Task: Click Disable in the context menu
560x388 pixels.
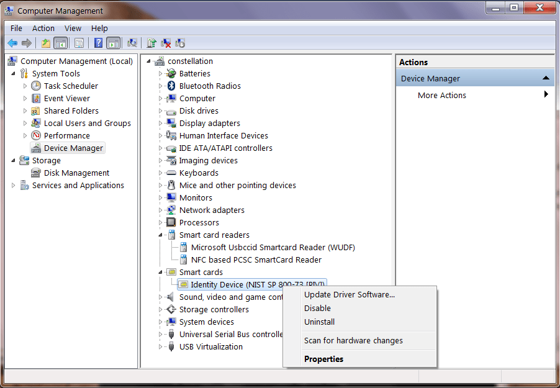Action: pyautogui.click(x=317, y=308)
